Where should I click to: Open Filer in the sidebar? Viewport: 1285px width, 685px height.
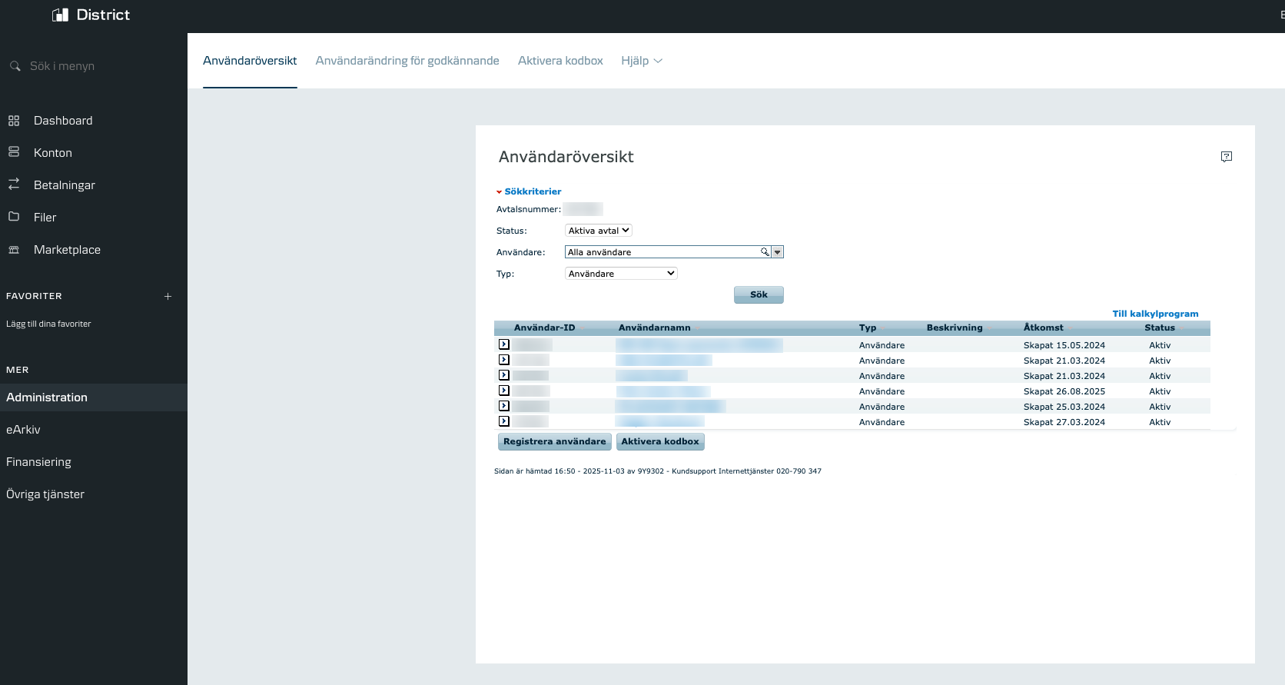coord(45,218)
